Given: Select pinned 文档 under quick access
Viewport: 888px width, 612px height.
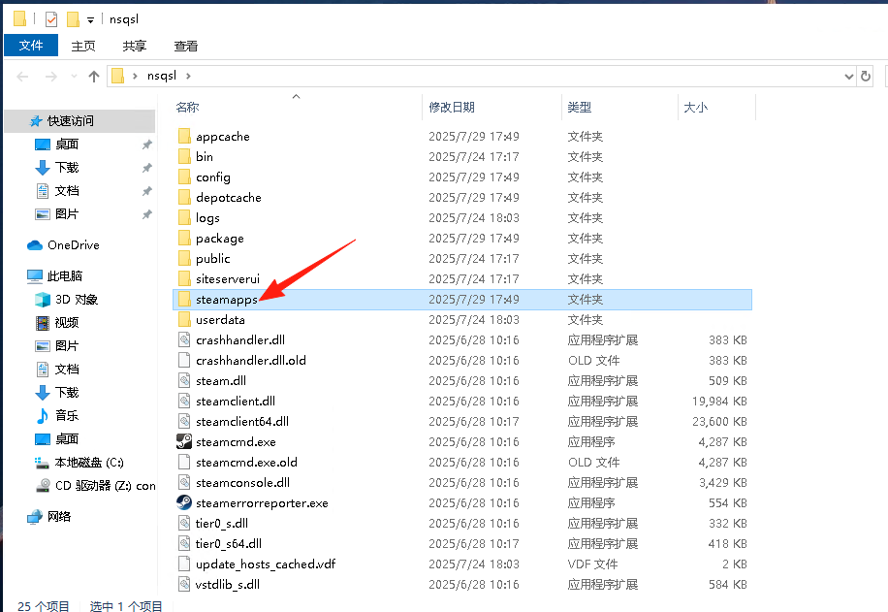Looking at the screenshot, I should [67, 190].
